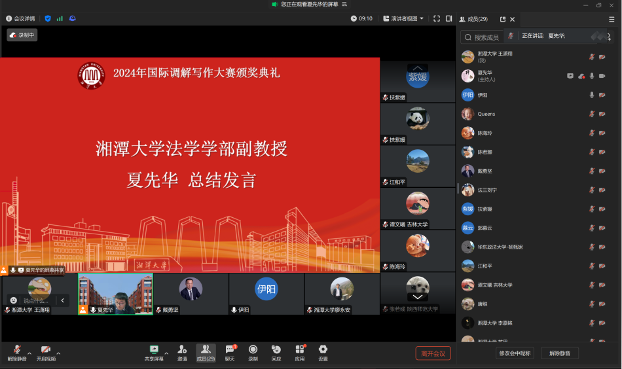Image resolution: width=622 pixels, height=369 pixels.
Task: Click the 录制 record icon
Action: point(253,350)
